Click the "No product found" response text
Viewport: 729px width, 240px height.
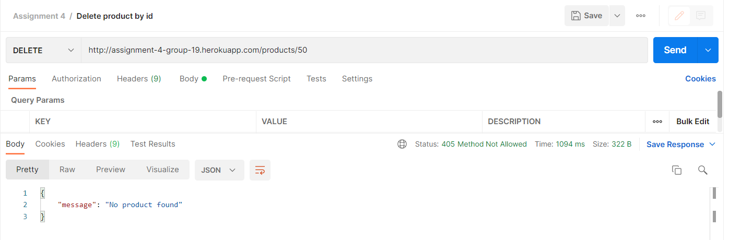point(144,205)
